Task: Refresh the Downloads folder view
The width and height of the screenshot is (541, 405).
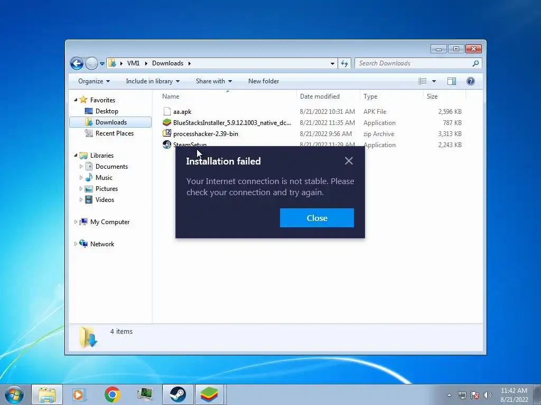Action: pos(344,63)
